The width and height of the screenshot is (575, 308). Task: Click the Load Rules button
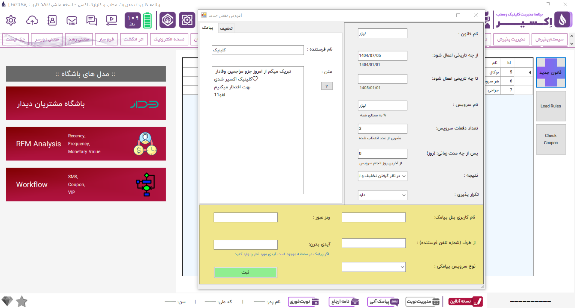coord(550,106)
